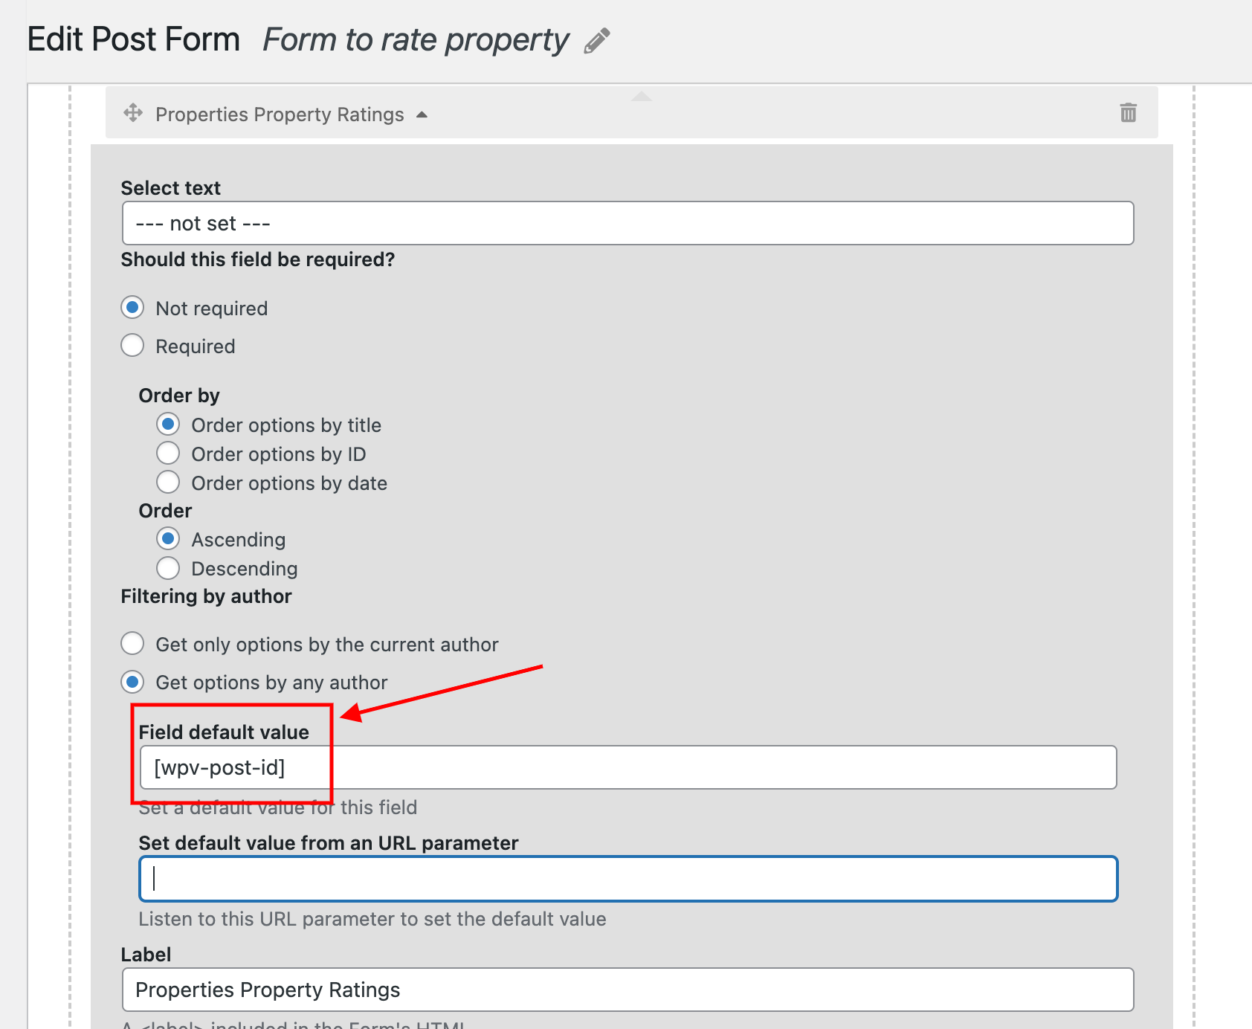Click the Field default value input
This screenshot has height=1029, width=1252.
[x=627, y=767]
